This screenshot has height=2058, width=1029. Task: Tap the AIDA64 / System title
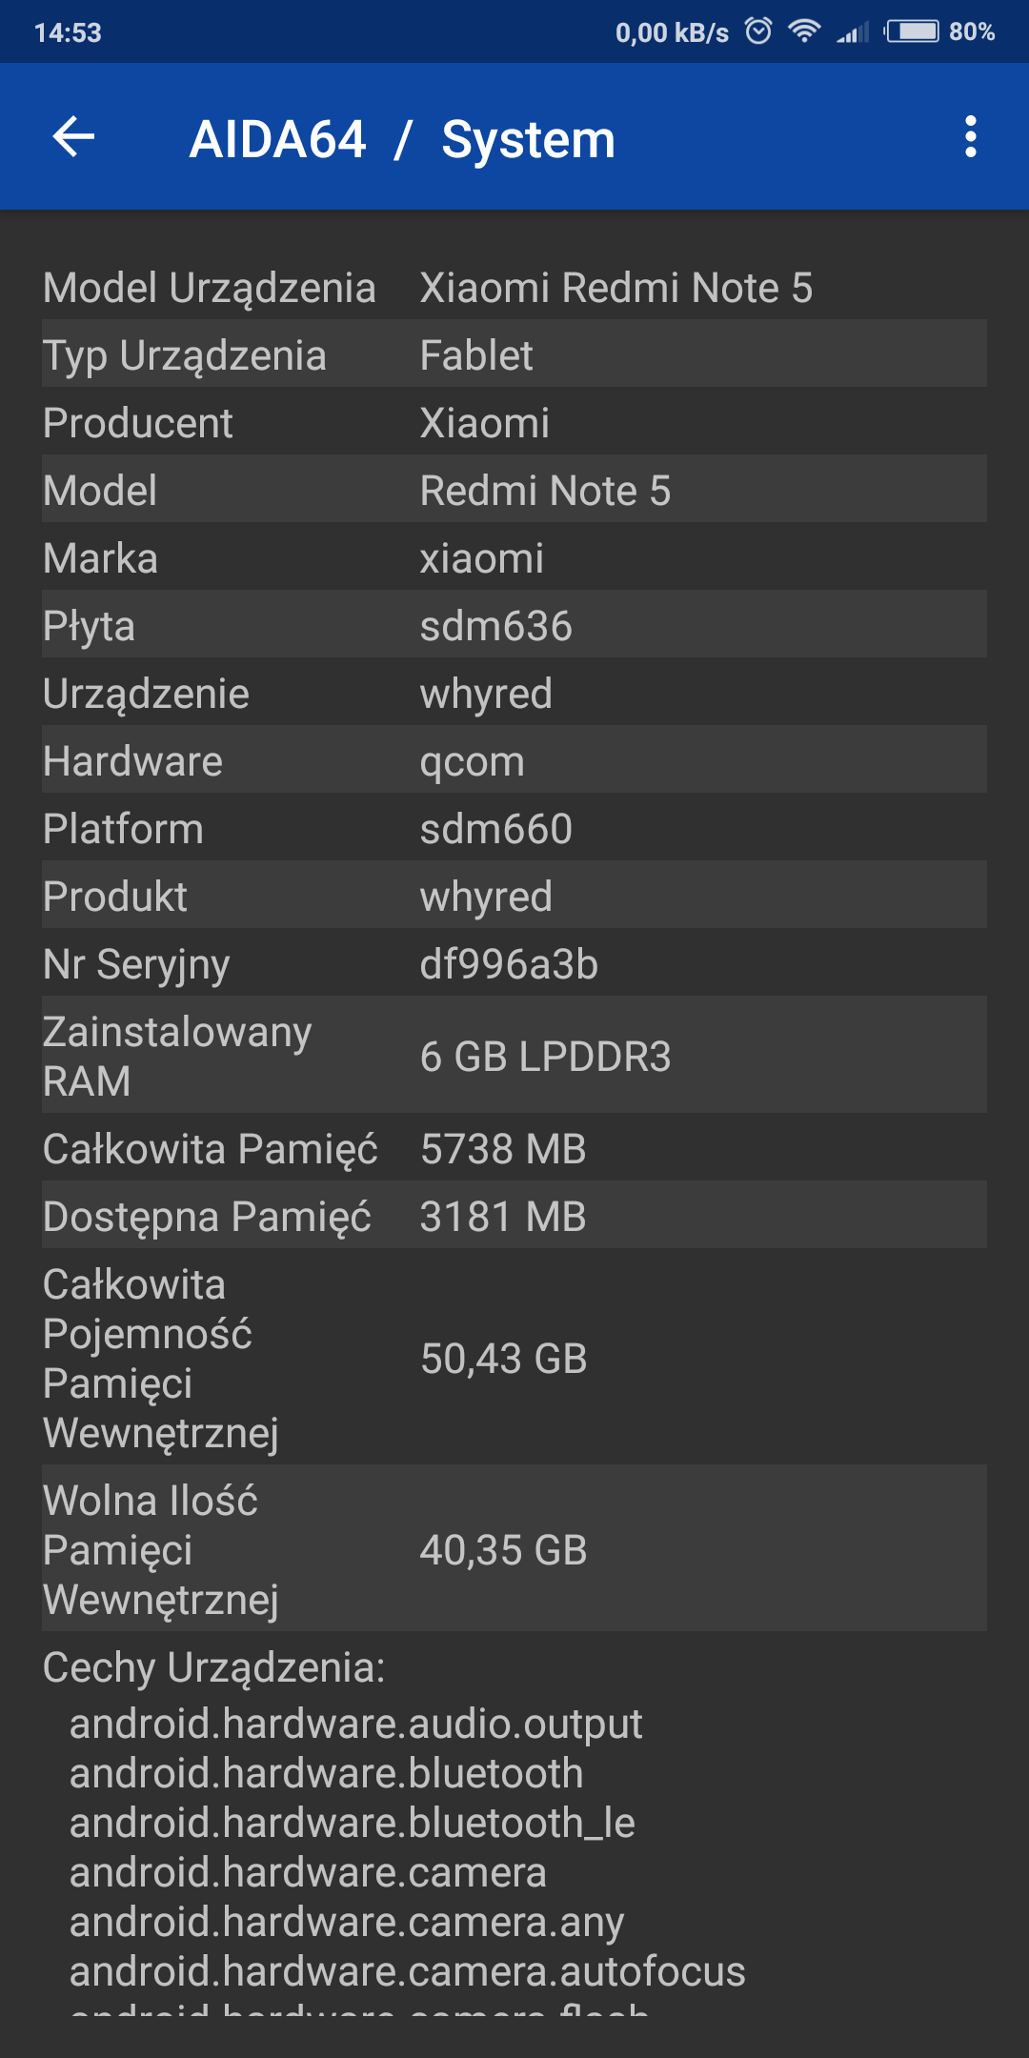tap(402, 139)
